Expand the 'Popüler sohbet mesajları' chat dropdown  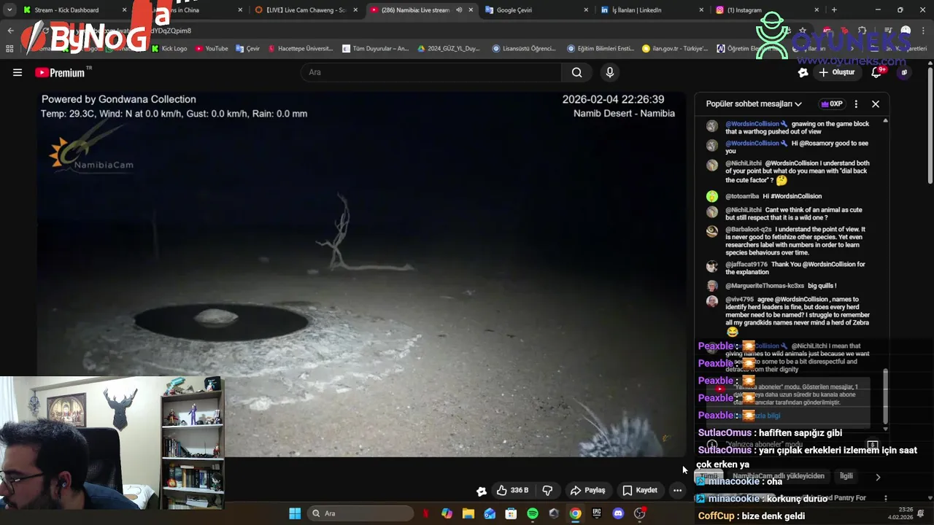coord(754,104)
